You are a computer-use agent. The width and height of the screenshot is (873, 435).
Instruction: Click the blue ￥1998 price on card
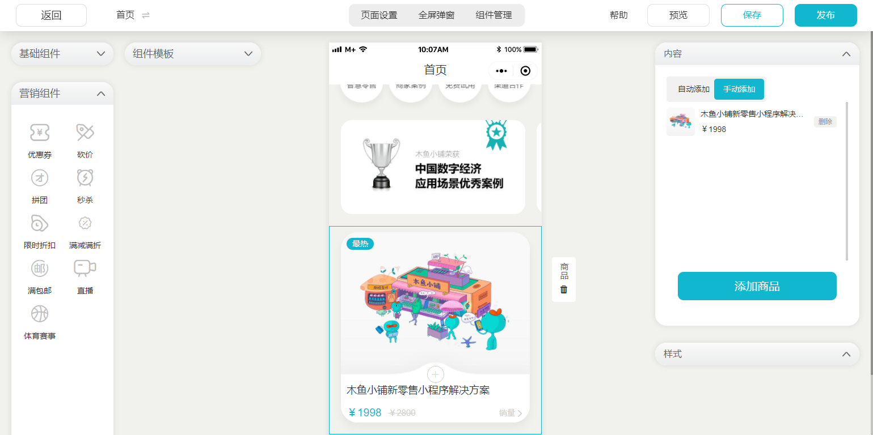[x=365, y=413]
